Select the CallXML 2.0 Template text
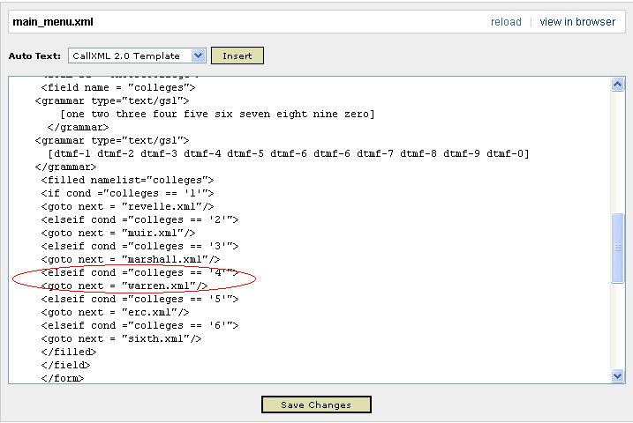The image size is (633, 423). pos(126,56)
